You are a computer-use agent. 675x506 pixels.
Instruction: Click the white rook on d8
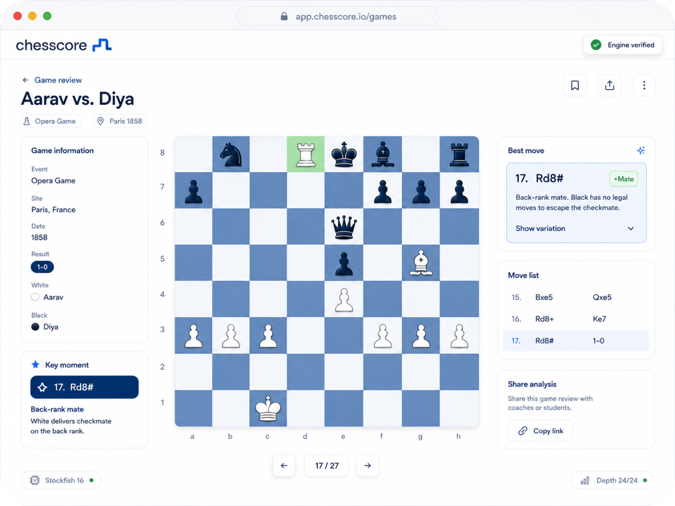click(x=306, y=154)
